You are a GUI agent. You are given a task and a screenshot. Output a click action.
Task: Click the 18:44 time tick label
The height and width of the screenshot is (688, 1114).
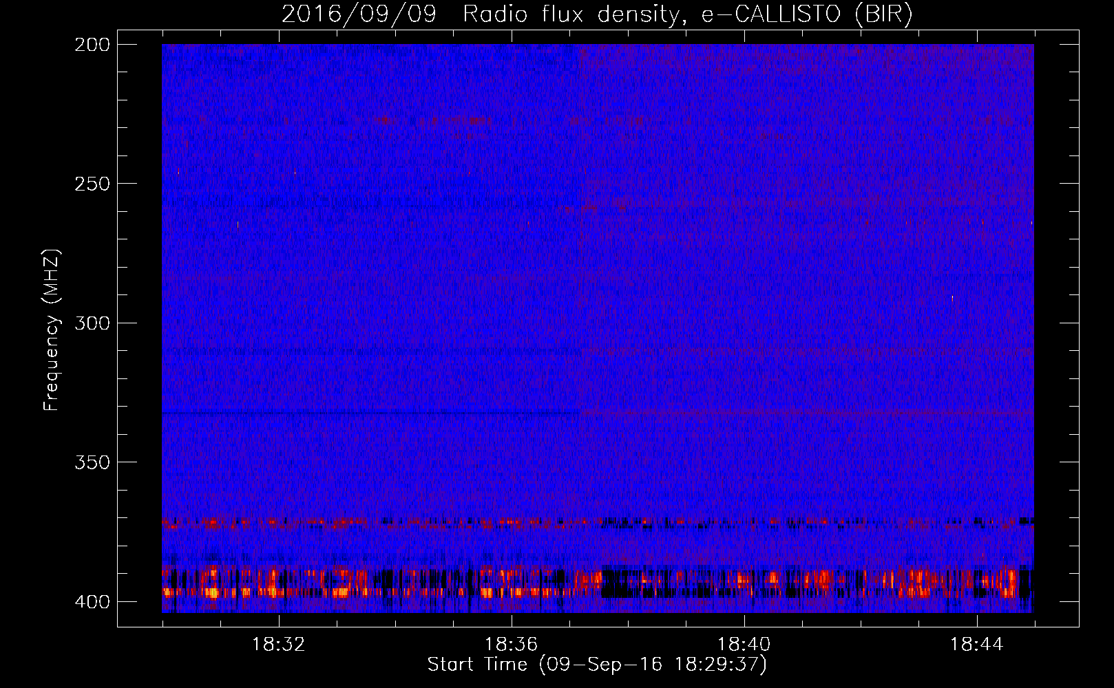(976, 644)
